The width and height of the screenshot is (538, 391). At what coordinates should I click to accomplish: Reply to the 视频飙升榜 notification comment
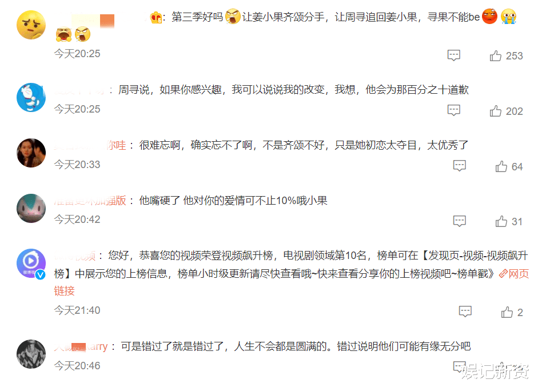coord(465,312)
